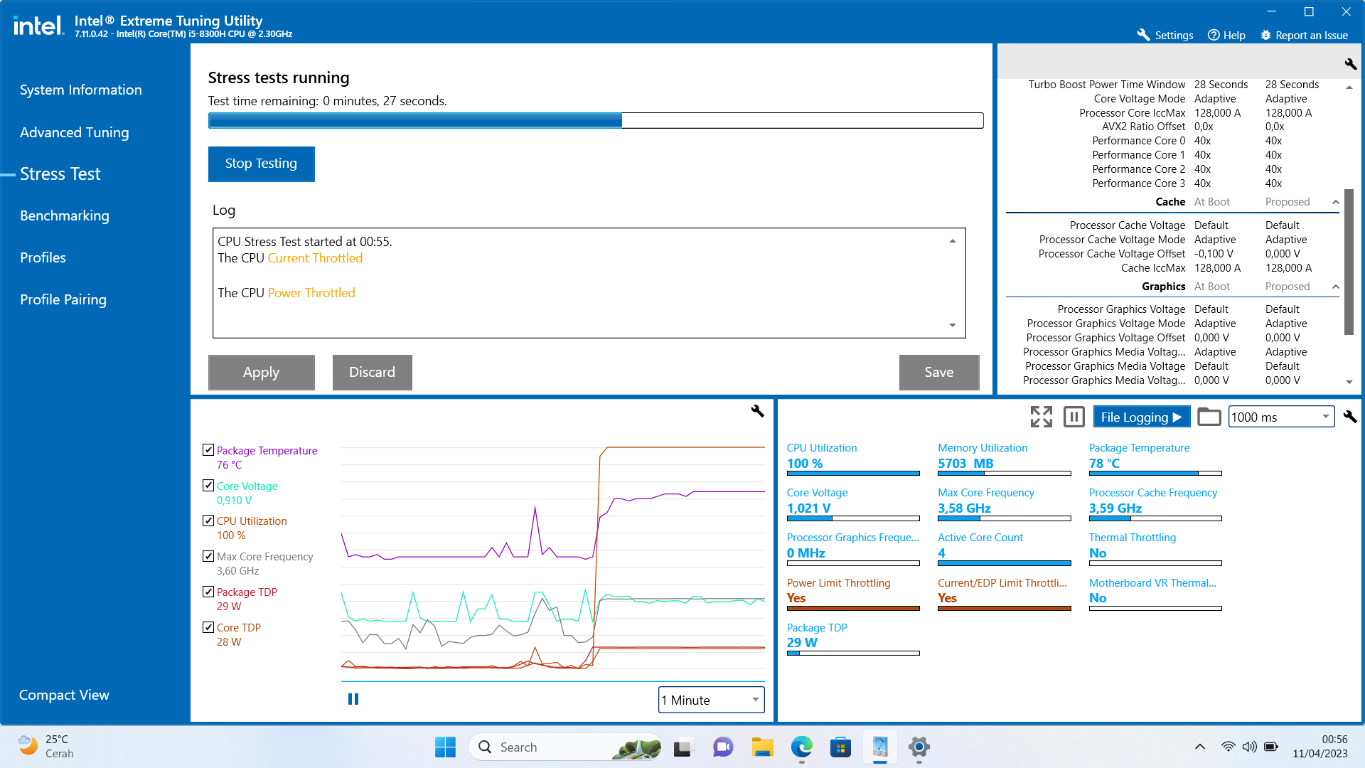Viewport: 1365px width, 768px height.
Task: Check battery status in the tray
Action: 1271,747
